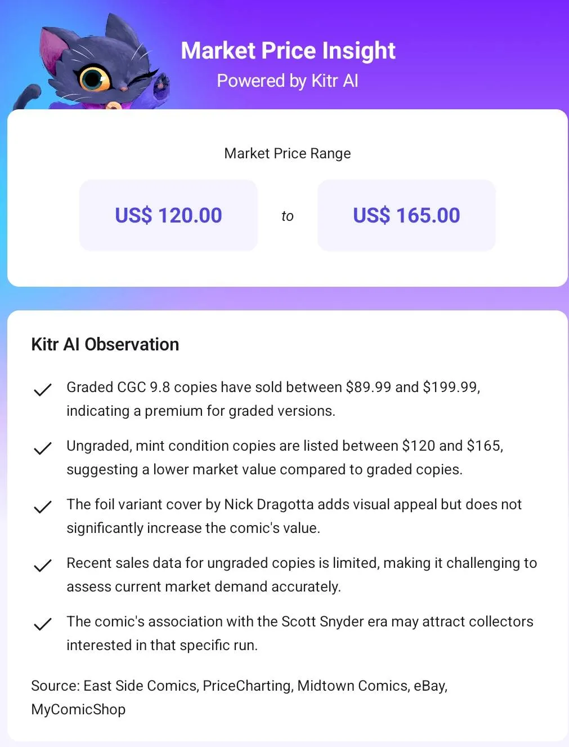Viewport: 569px width, 747px height.
Task: Select the ungraded mint condition copies observation text
Action: [284, 457]
